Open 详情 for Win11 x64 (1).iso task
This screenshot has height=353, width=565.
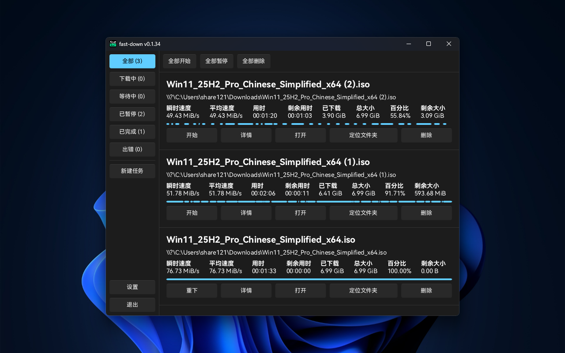coord(246,213)
